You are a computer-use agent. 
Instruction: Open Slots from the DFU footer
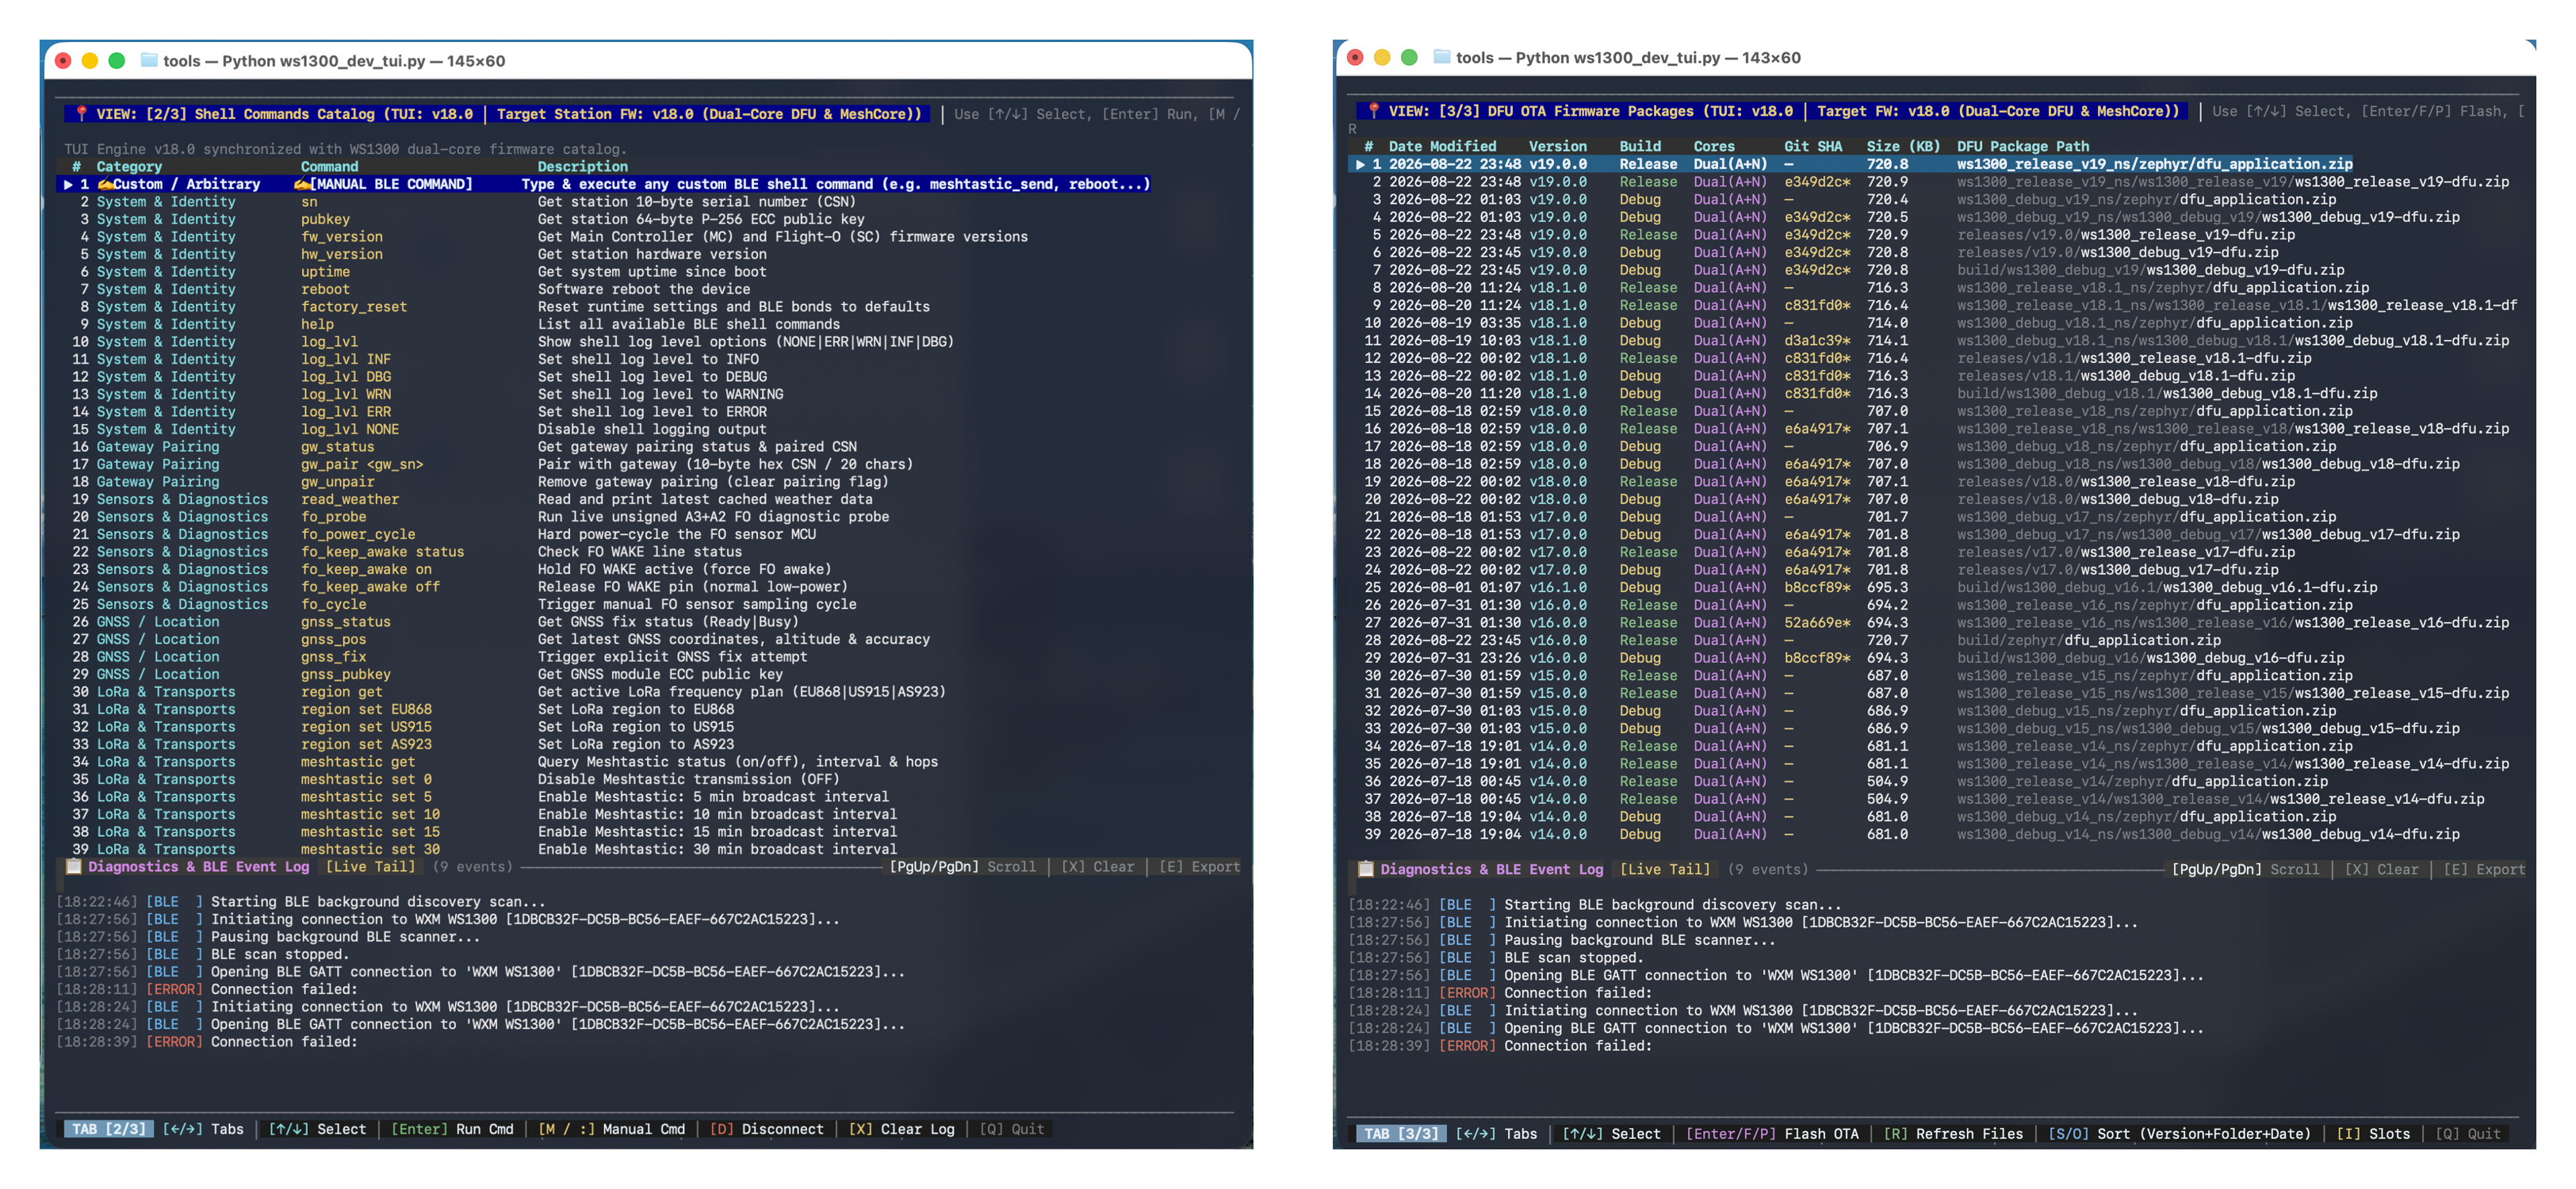pos(2373,1134)
